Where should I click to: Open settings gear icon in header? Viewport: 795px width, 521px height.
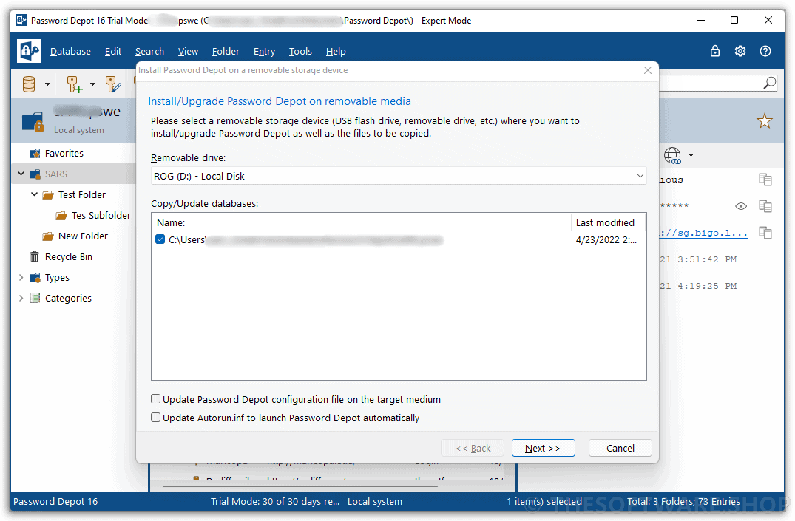pos(740,51)
